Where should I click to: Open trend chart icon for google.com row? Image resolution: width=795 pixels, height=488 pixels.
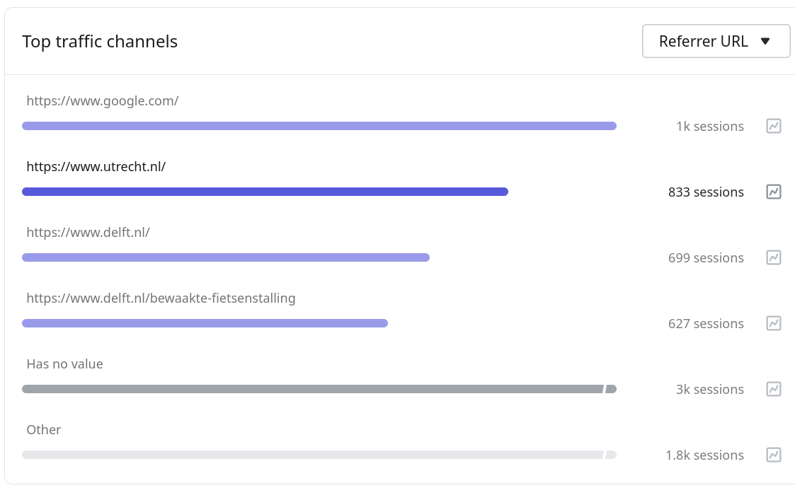coord(774,126)
